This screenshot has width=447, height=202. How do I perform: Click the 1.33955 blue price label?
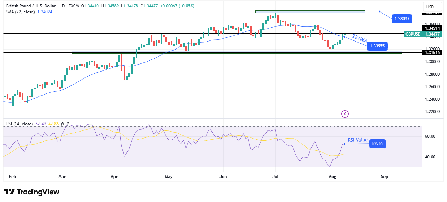click(x=377, y=46)
